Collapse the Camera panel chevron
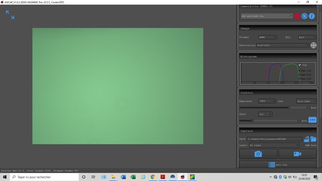The height and width of the screenshot is (181, 322). [x=314, y=6]
